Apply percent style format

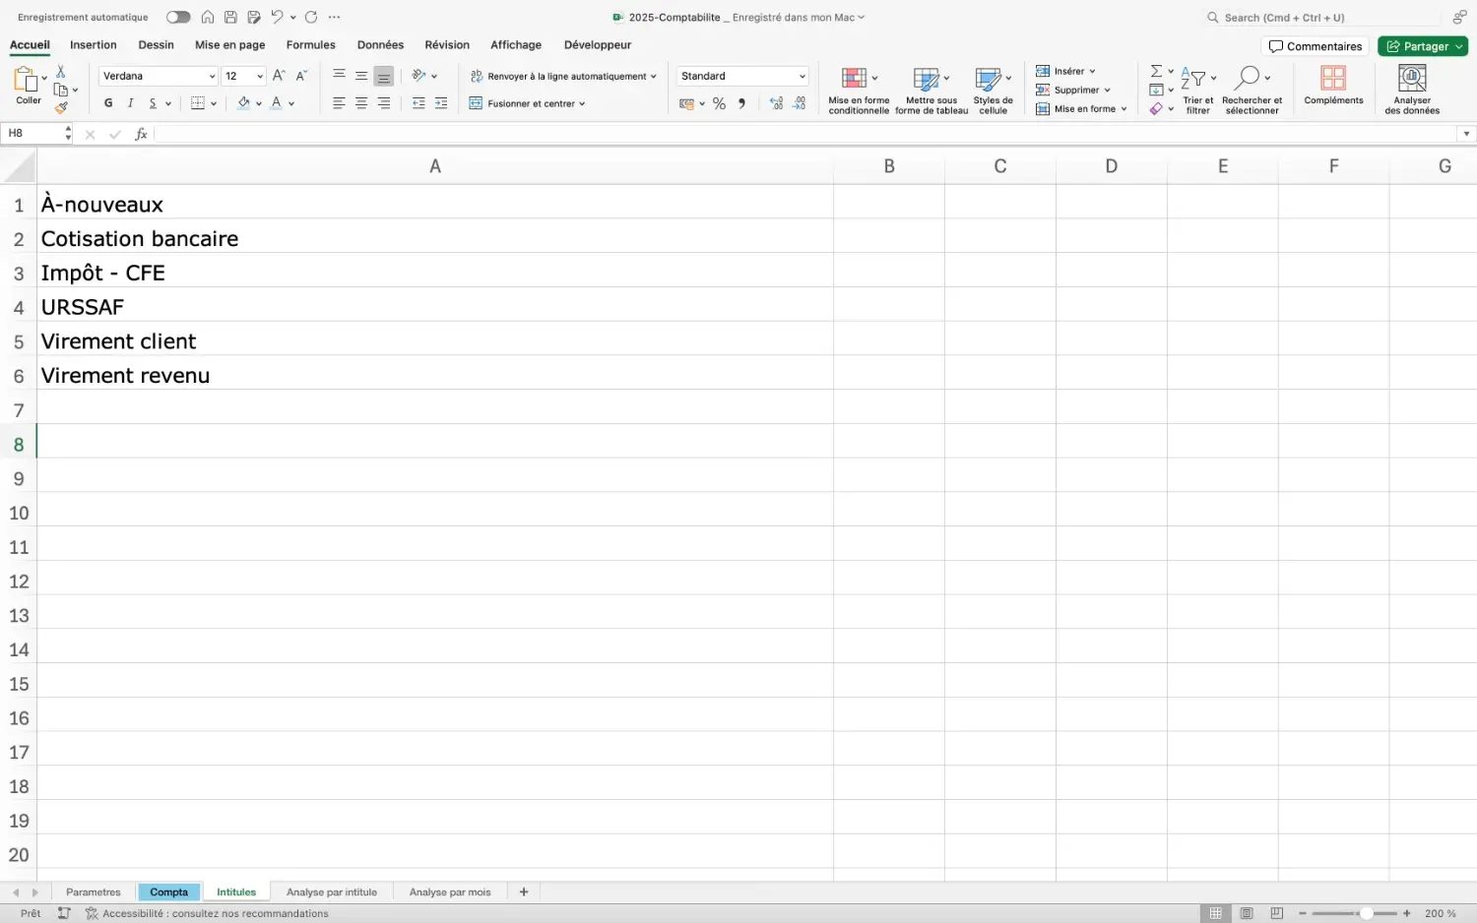[x=719, y=103]
